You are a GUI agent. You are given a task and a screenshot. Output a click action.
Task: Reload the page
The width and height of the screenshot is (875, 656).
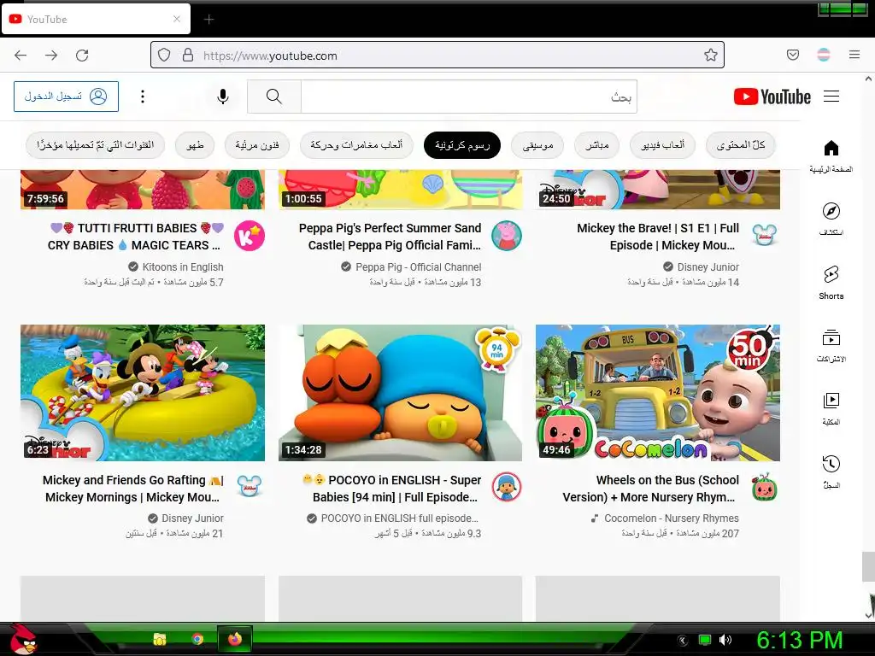82,56
